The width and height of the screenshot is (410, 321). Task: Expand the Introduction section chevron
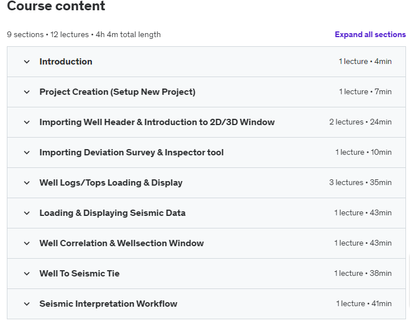click(27, 62)
